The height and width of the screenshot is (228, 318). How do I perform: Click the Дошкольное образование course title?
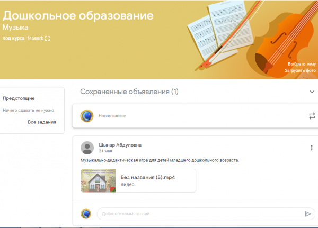click(78, 16)
